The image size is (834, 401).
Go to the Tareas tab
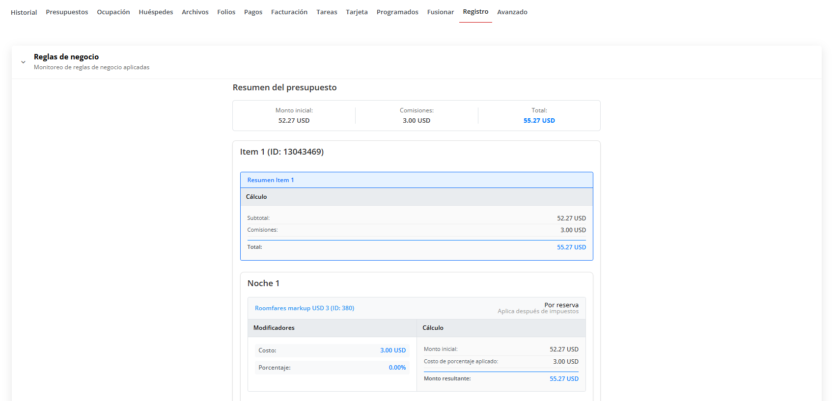(327, 12)
